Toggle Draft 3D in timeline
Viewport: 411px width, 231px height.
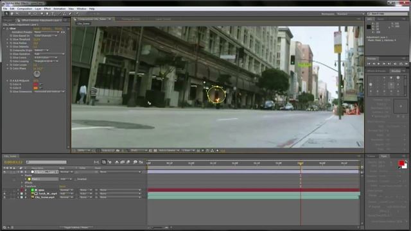pos(110,162)
